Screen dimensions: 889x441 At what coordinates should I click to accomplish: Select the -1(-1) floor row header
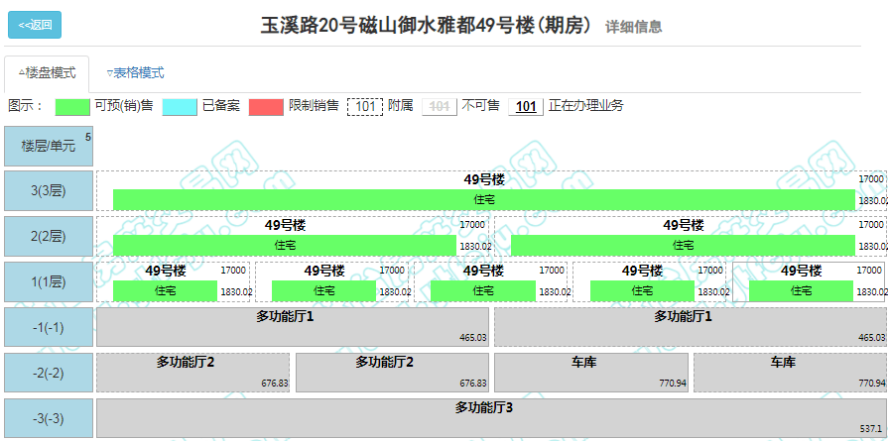(49, 328)
